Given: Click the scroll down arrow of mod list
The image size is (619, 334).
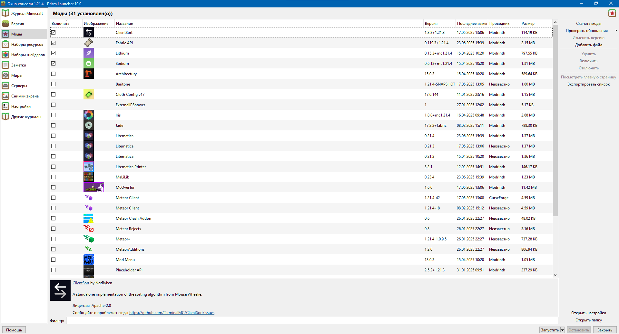Looking at the screenshot, I should 555,275.
